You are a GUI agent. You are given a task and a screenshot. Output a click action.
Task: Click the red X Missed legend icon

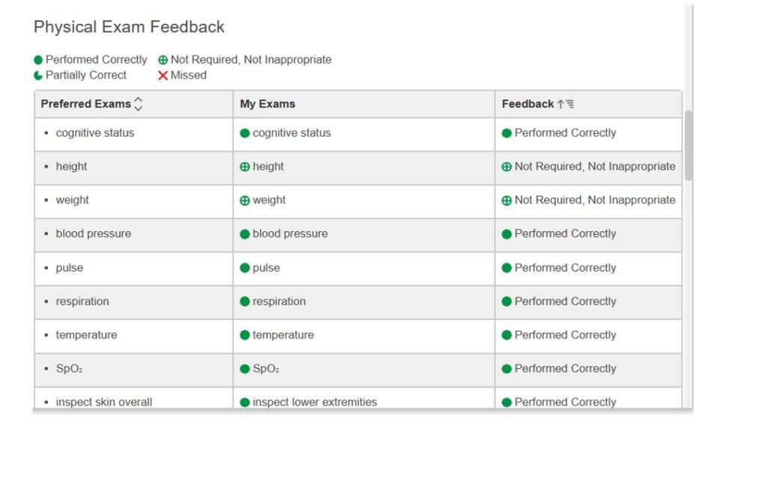tap(163, 76)
